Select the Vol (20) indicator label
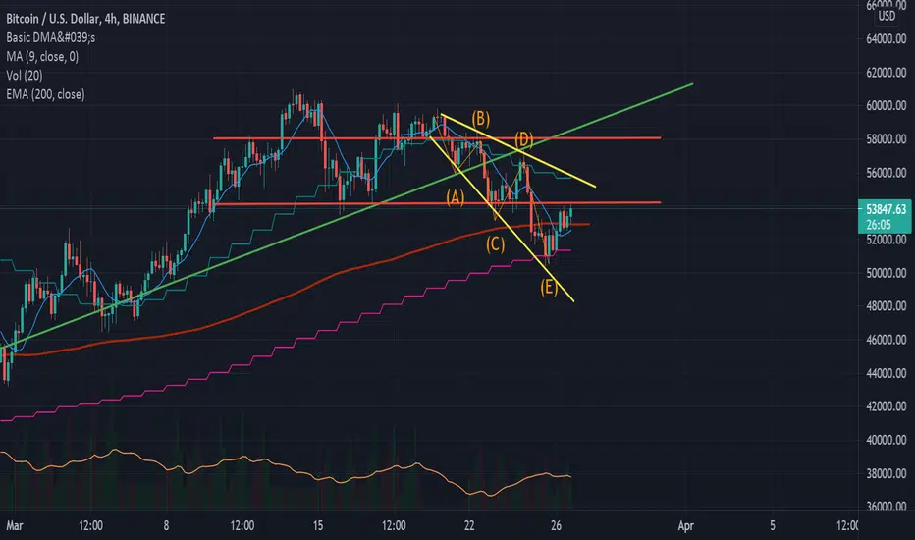The width and height of the screenshot is (915, 540). coord(25,76)
